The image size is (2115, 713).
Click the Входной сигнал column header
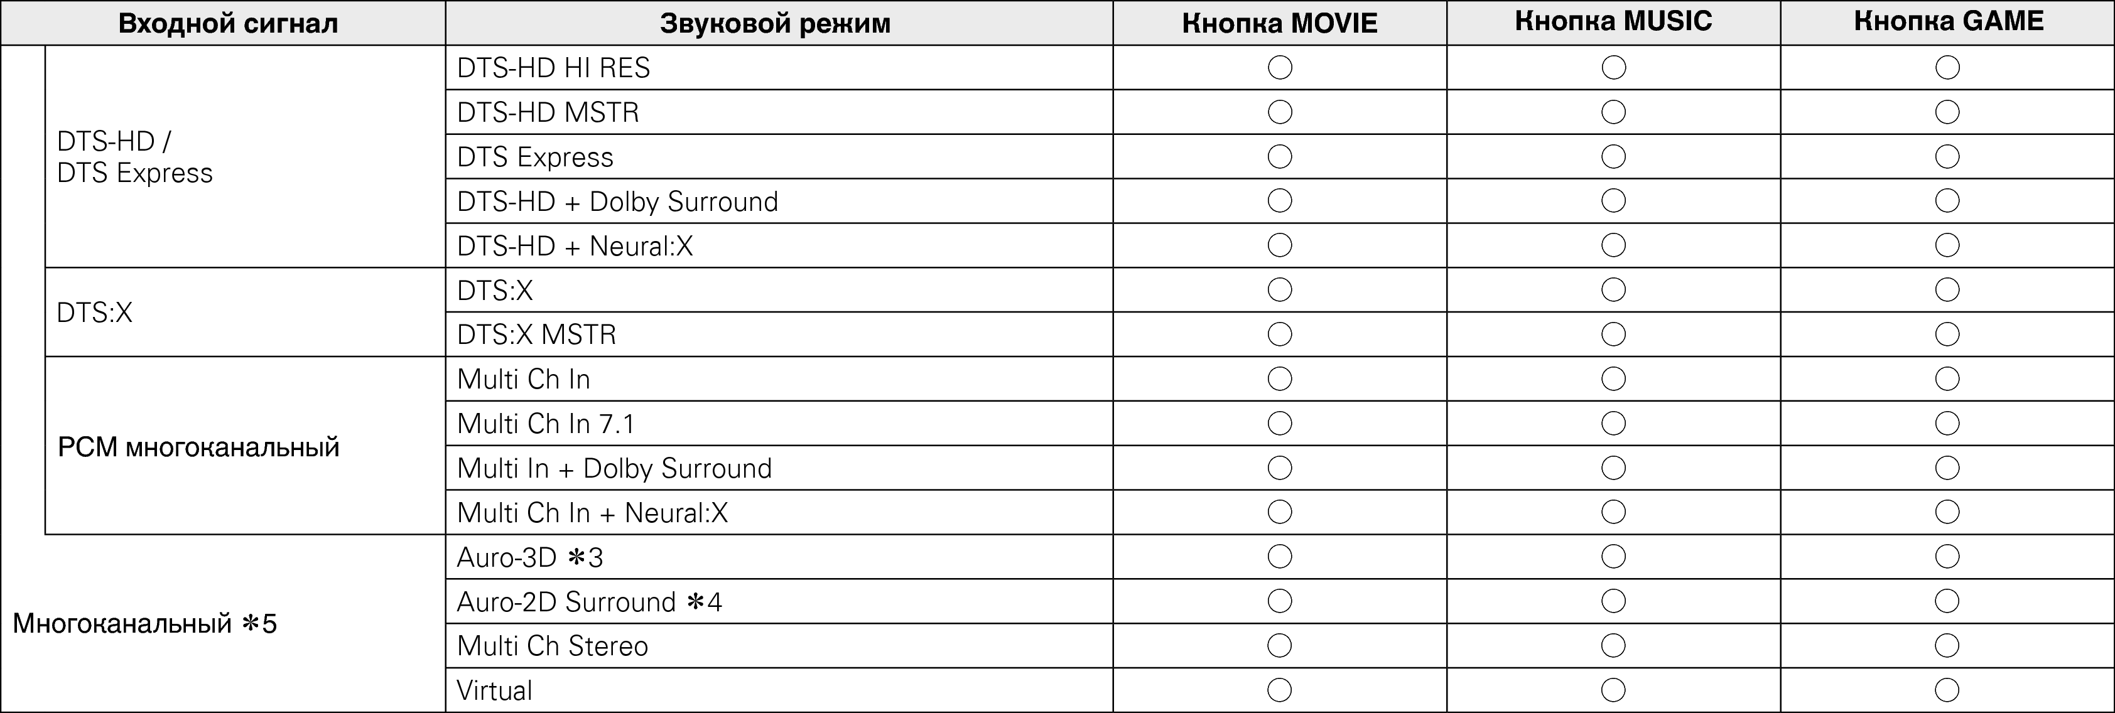[x=227, y=23]
